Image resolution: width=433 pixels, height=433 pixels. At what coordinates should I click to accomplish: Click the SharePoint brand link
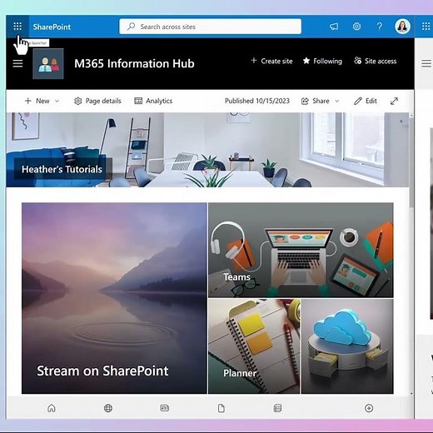[52, 27]
